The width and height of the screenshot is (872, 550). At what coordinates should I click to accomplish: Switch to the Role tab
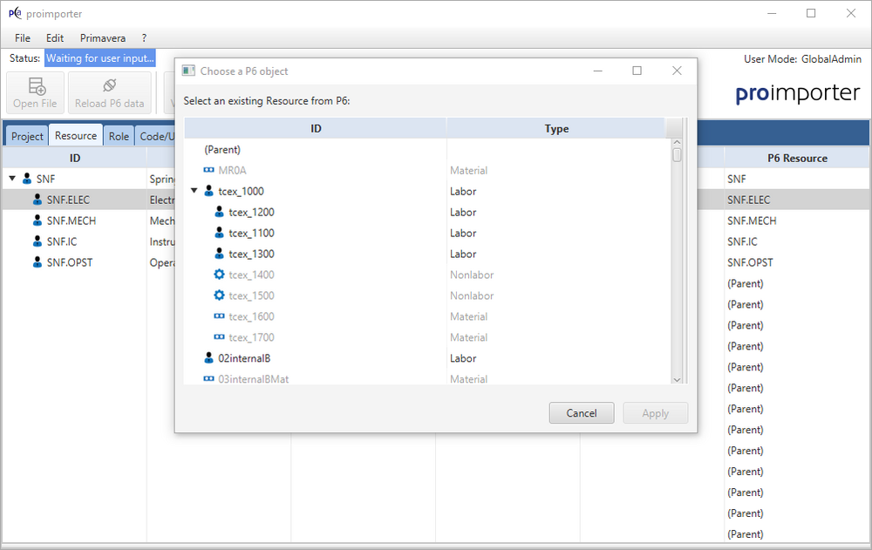click(x=119, y=136)
